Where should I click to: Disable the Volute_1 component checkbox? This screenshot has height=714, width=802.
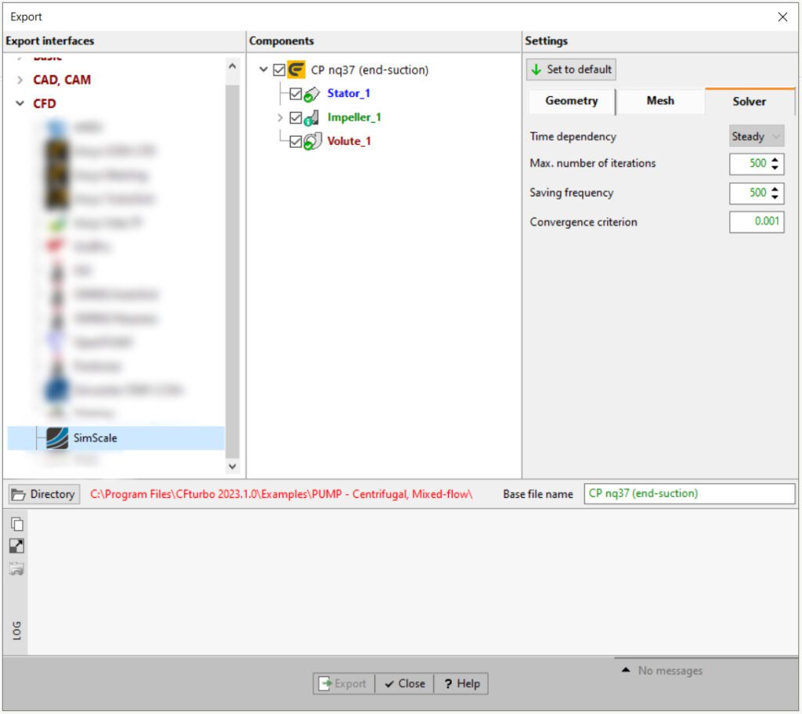click(294, 141)
